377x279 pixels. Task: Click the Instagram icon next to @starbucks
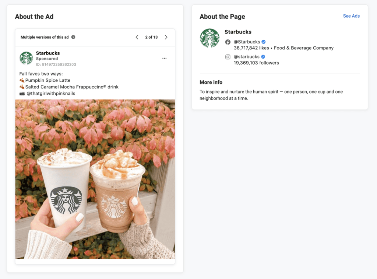228,57
